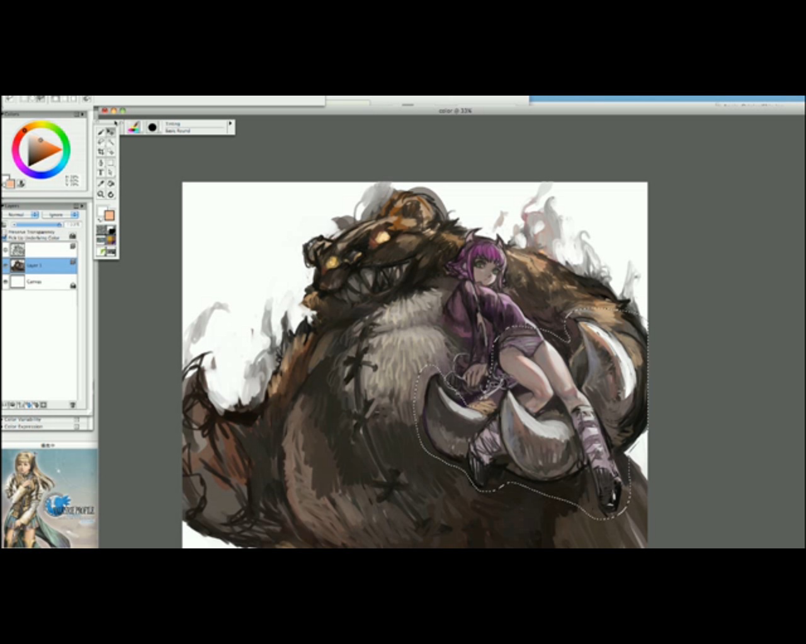This screenshot has height=644, width=806.
Task: Select the Crop tool
Action: (x=101, y=152)
